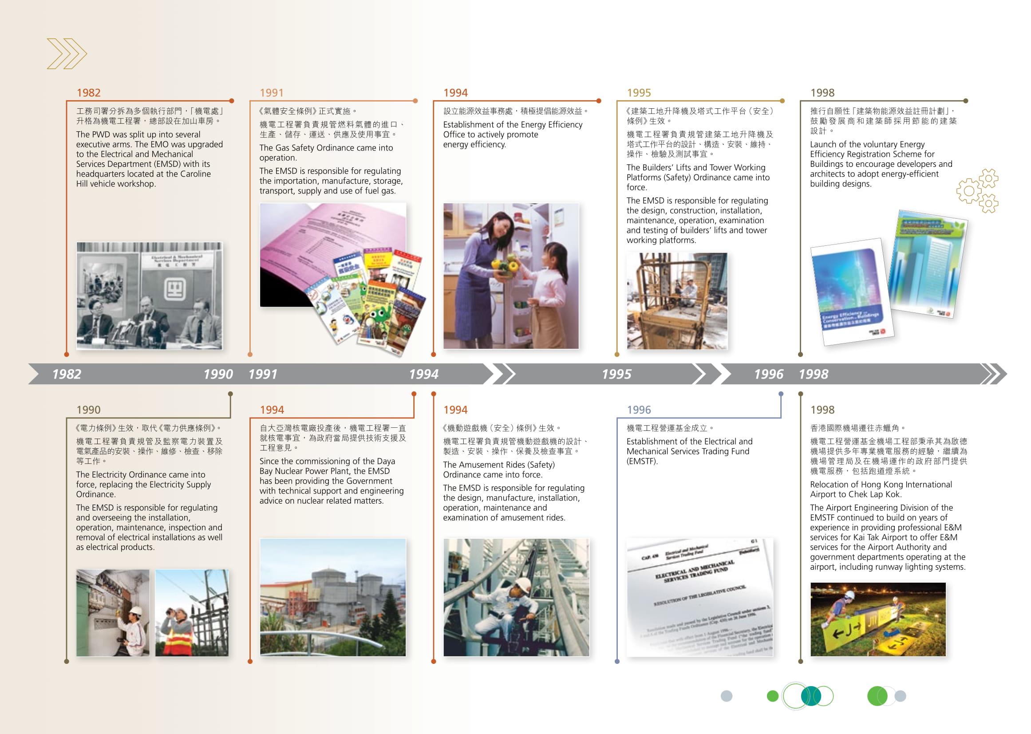Image resolution: width=1031 pixels, height=734 pixels.
Task: Click the double chevron arrows icon
Action: click(67, 54)
